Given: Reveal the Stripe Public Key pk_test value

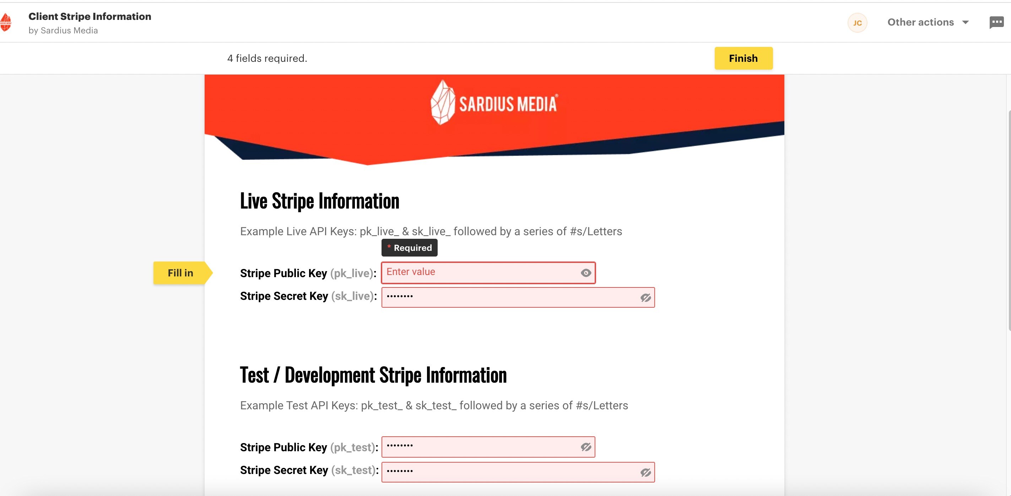Looking at the screenshot, I should (585, 447).
